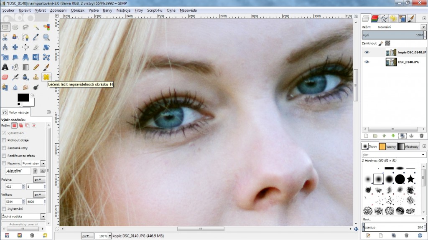Raise layer with green up arrow
Screen dimensions: 428x240
click(x=384, y=136)
